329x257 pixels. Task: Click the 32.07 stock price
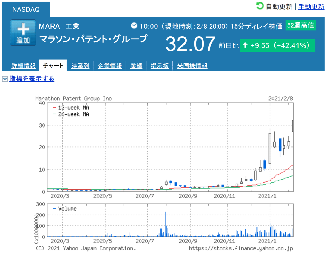point(190,44)
